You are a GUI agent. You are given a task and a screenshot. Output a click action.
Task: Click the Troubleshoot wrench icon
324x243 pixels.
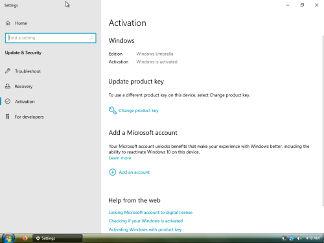8,71
